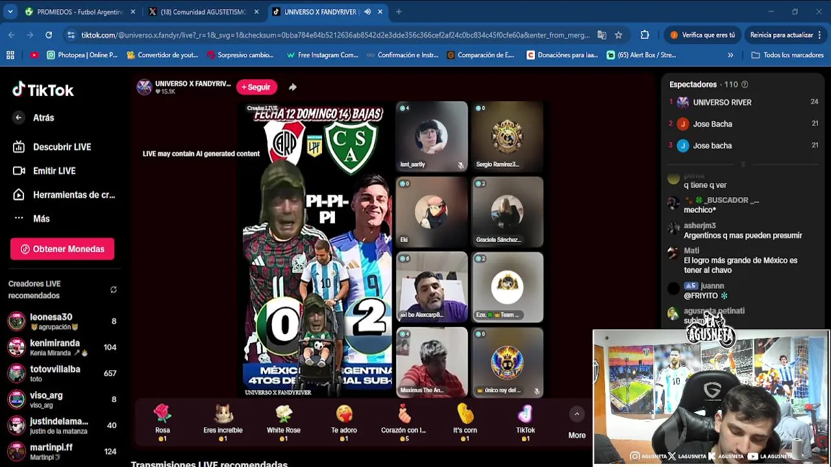Open kenimiranda recommended live creator
The image size is (831, 467).
click(62, 347)
